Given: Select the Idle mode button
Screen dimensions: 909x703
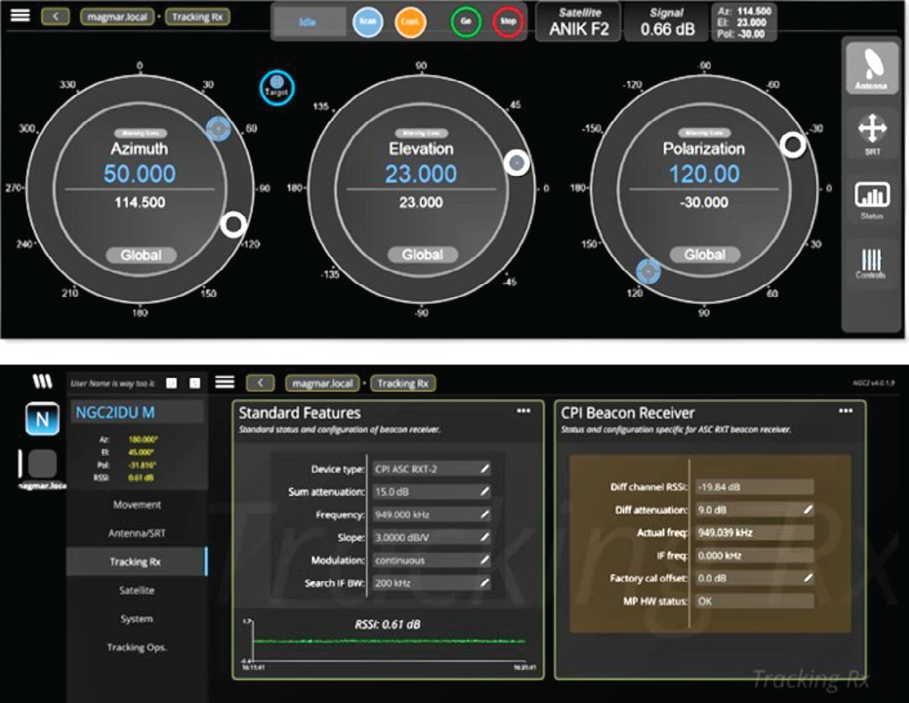Looking at the screenshot, I should 308,22.
